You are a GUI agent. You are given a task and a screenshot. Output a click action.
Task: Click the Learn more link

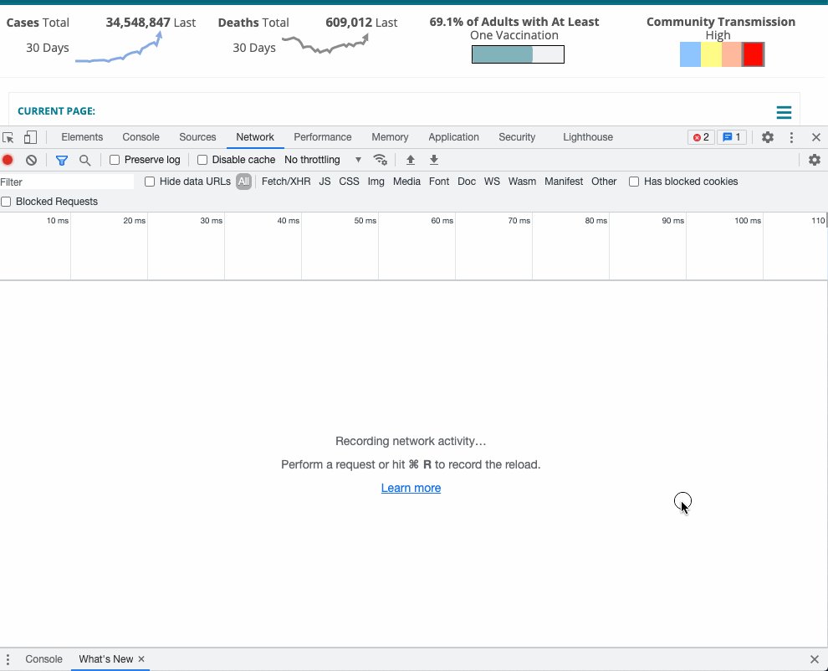(x=411, y=489)
